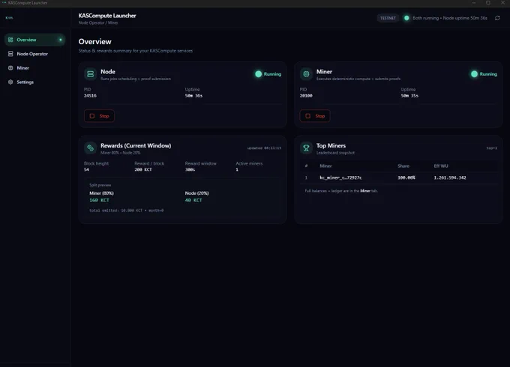Open the Overview sidebar tab
The image size is (510, 367).
tap(34, 40)
